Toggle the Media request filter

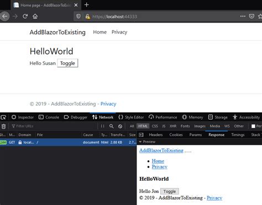click(215, 126)
